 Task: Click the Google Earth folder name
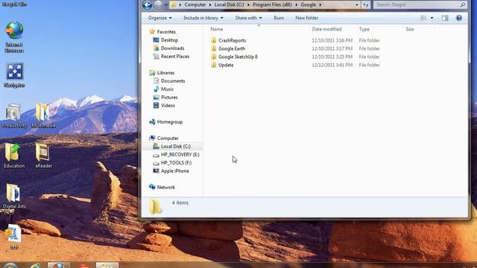click(x=232, y=48)
